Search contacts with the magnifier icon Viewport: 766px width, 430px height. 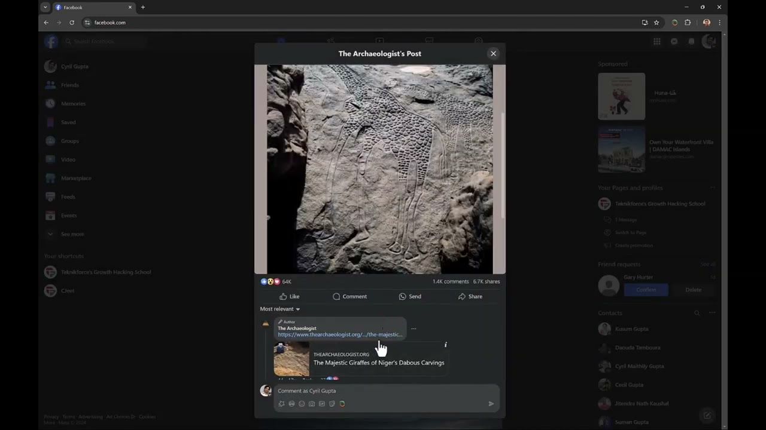pos(697,313)
